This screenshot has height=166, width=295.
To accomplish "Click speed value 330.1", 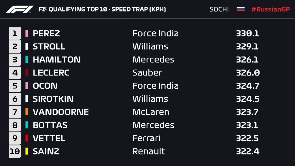I will click(247, 33).
